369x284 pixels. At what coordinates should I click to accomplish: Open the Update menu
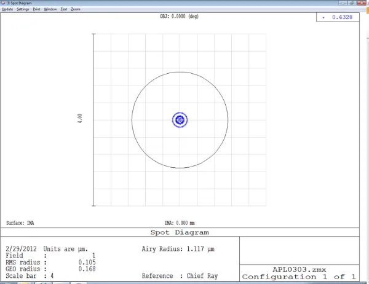point(7,10)
